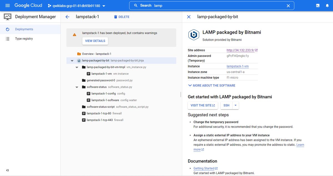Select software-status-script folder row
The height and width of the screenshot is (176, 333).
tap(121, 107)
